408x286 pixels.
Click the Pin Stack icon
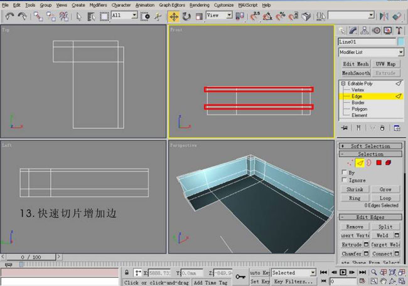click(344, 128)
